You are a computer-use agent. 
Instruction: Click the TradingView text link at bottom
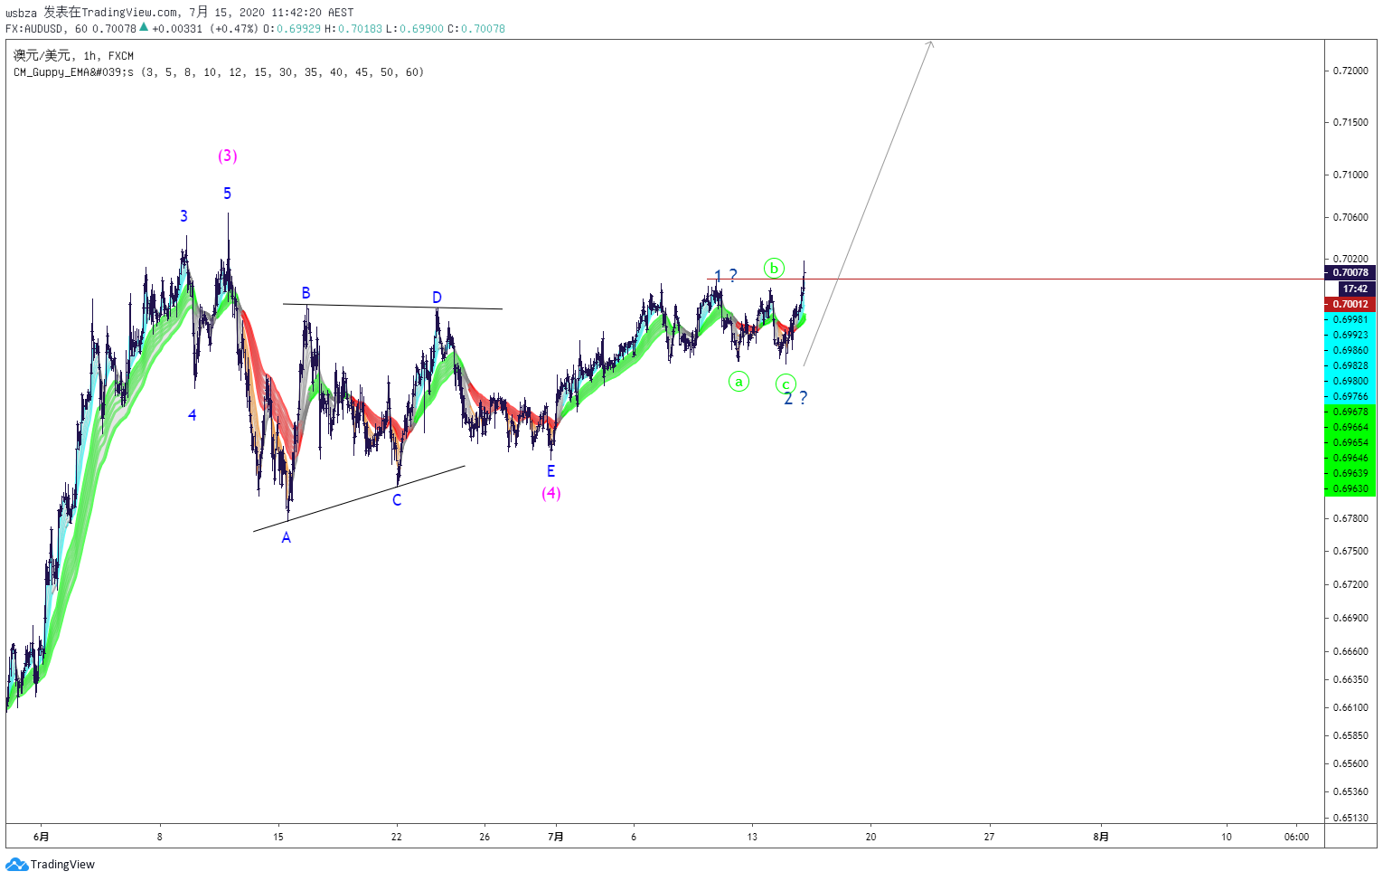click(x=62, y=865)
